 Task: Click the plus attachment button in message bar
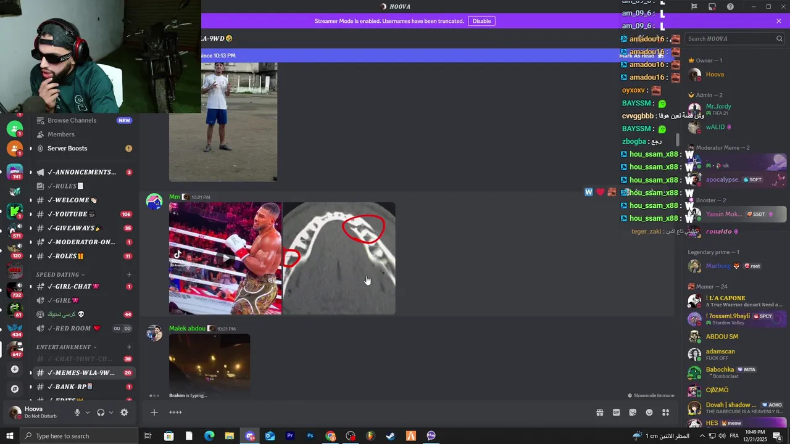[x=154, y=413]
